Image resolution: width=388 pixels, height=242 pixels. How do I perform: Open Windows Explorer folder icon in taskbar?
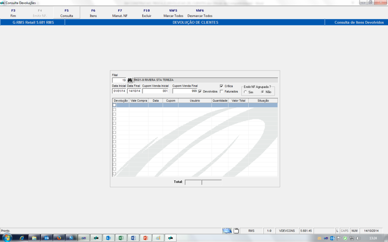coord(34,238)
